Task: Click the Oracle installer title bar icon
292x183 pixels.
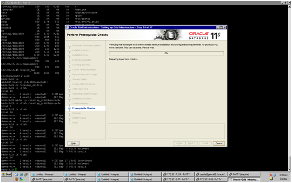Action: tap(68, 27)
